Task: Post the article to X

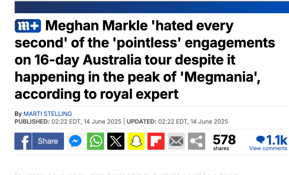Action: 115,141
